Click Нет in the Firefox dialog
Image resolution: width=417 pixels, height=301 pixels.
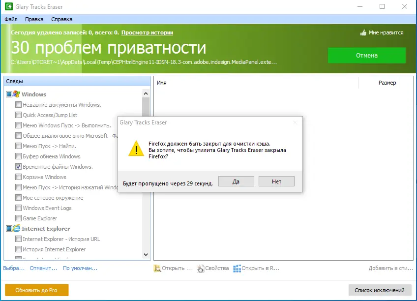click(x=276, y=181)
